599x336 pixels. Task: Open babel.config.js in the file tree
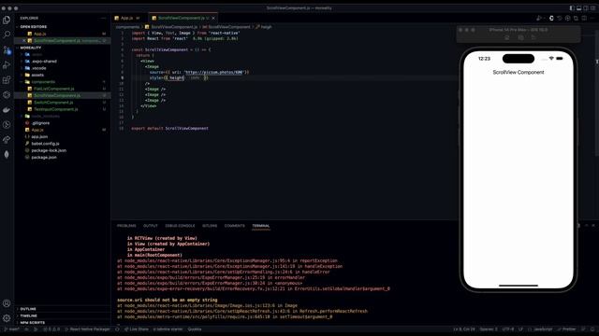click(x=63, y=144)
